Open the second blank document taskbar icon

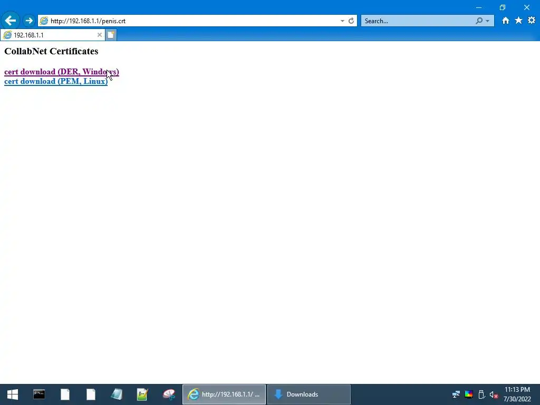pos(91,394)
